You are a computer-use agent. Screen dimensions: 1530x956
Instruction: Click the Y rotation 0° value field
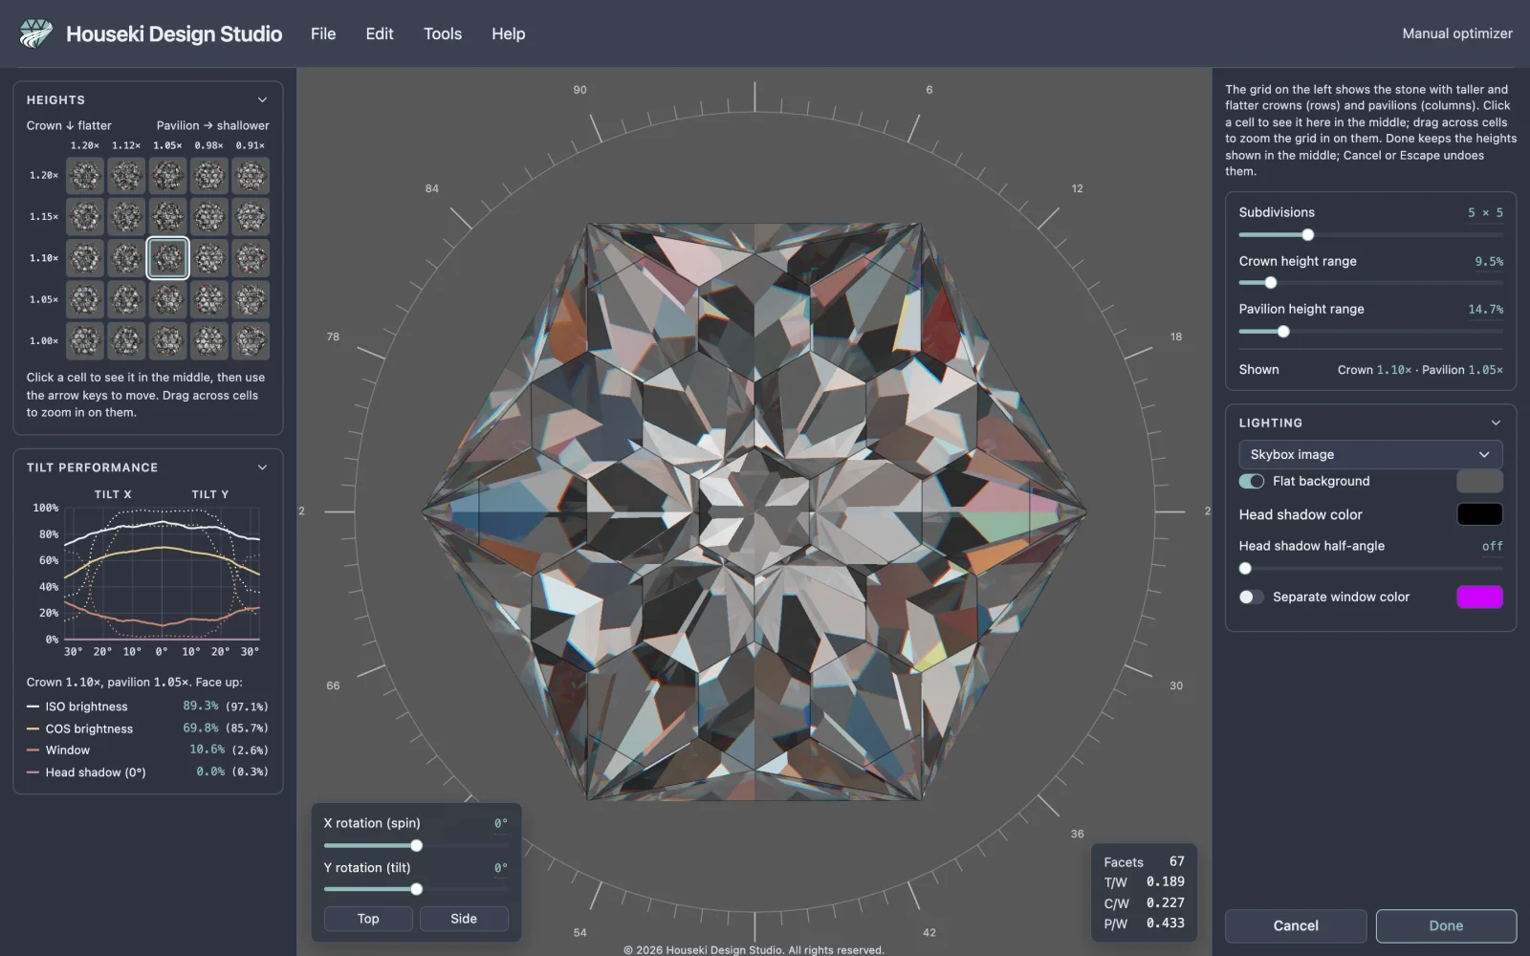pos(501,868)
